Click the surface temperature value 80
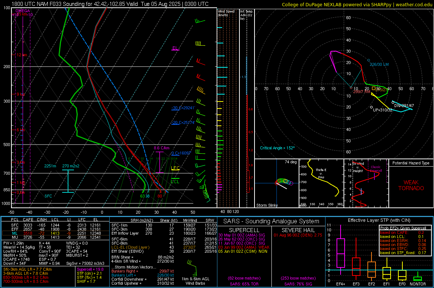Viewport: 434px width, 288px height. [160, 196]
